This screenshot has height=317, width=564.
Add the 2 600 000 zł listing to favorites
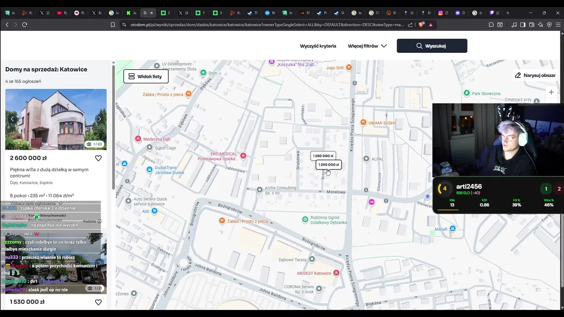click(98, 158)
